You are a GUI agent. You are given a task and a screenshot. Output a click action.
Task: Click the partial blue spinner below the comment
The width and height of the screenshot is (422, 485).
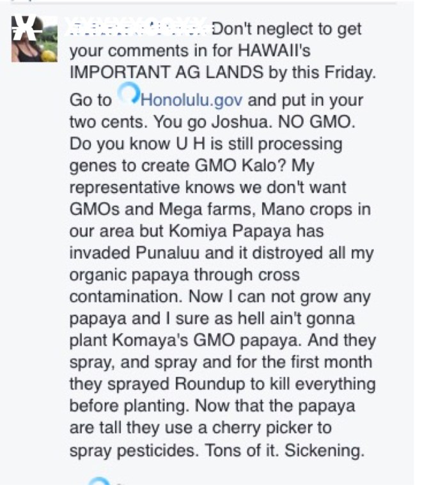click(99, 481)
